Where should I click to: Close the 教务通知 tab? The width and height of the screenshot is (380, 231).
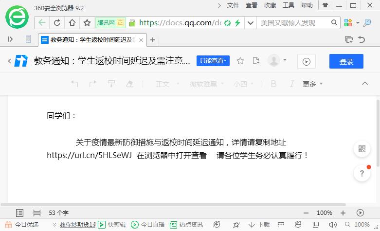pyautogui.click(x=141, y=40)
